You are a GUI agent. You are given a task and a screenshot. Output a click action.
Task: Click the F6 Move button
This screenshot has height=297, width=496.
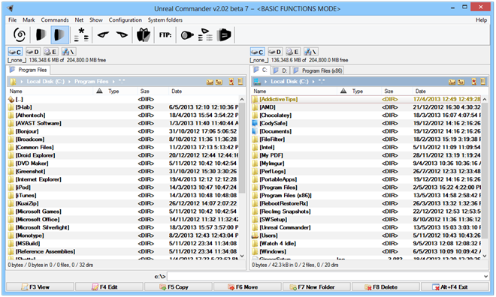(247, 287)
